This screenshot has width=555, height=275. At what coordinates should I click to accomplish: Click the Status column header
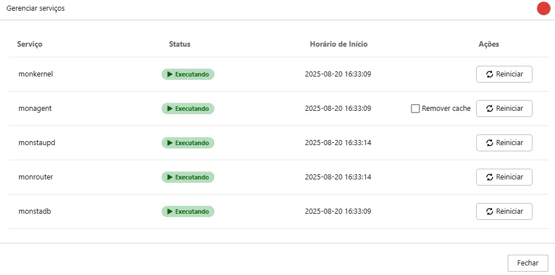pyautogui.click(x=180, y=44)
